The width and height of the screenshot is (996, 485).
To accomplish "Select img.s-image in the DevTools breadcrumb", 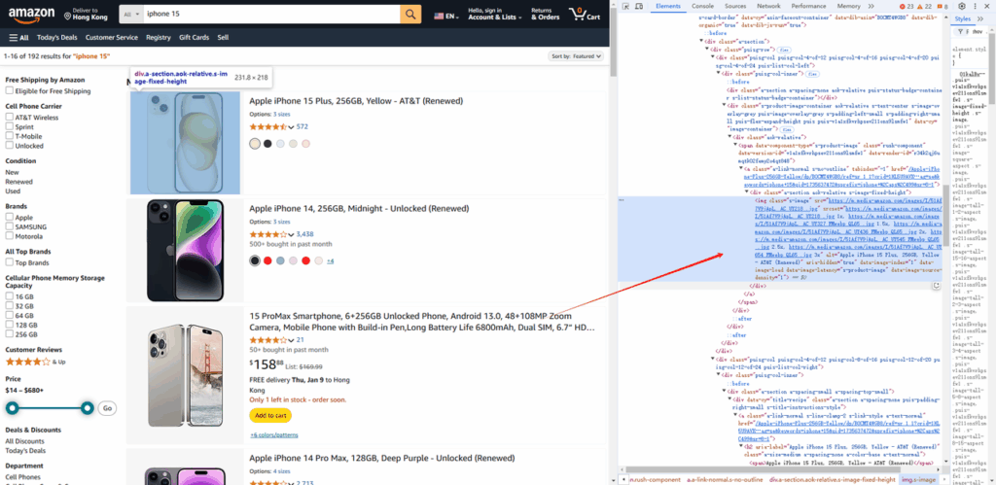I will click(920, 480).
